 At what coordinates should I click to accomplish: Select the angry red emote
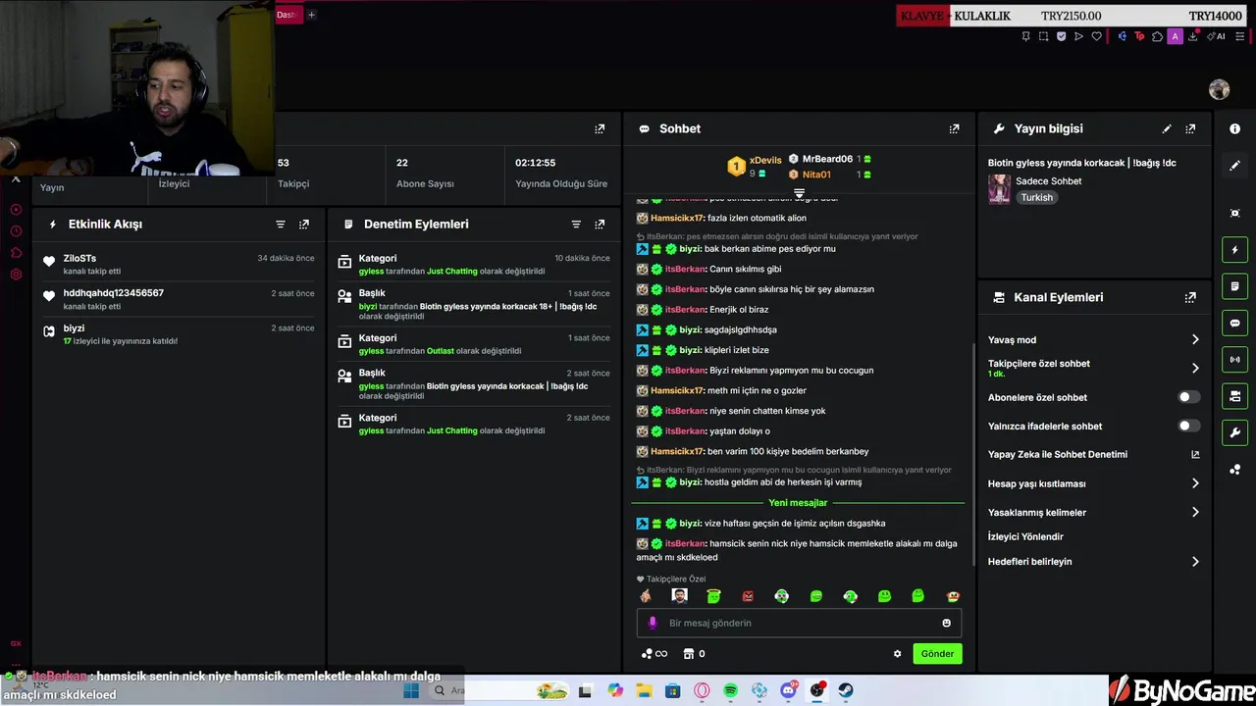748,596
